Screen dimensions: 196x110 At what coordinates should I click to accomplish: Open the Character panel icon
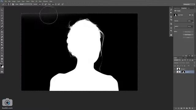(x=171, y=28)
